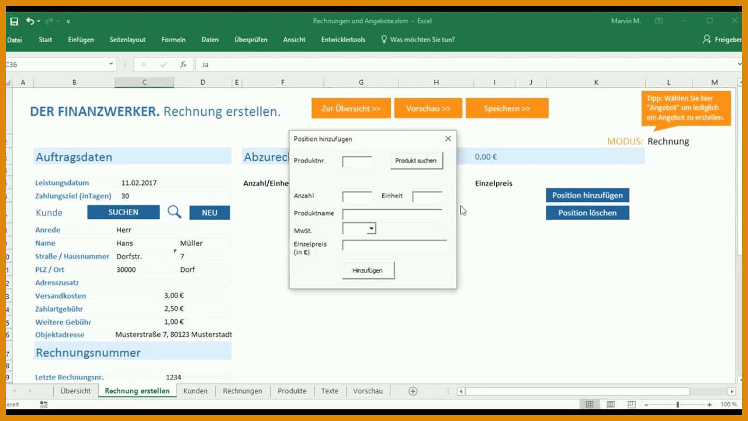748x421 pixels.
Task: Switch to the Vorschau sheet tab
Action: pos(368,391)
